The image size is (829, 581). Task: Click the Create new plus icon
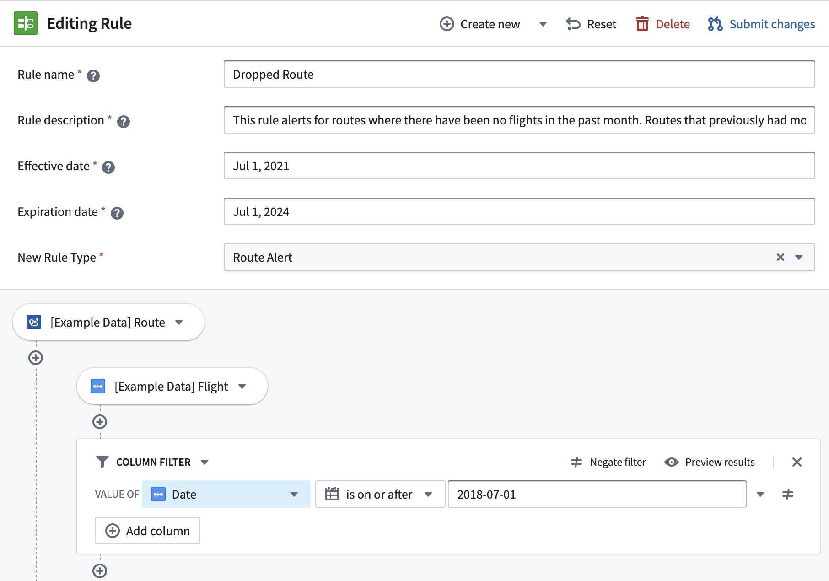tap(447, 24)
